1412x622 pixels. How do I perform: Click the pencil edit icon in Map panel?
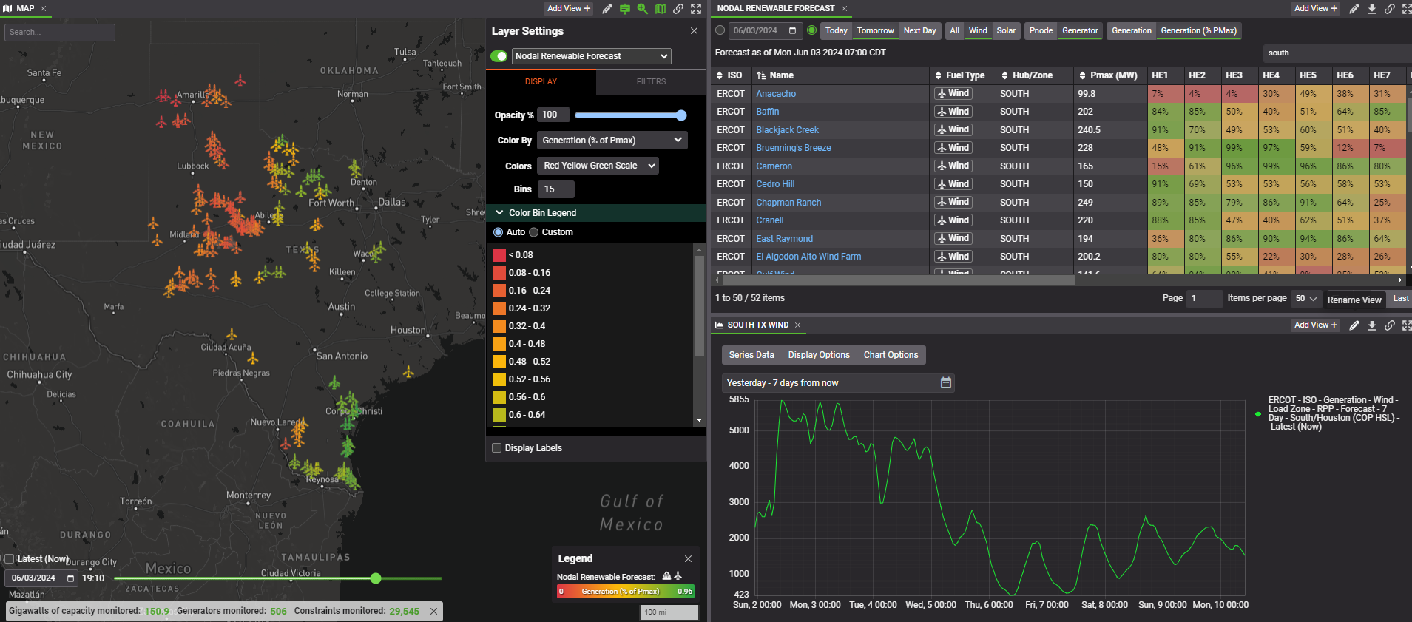pyautogui.click(x=607, y=9)
